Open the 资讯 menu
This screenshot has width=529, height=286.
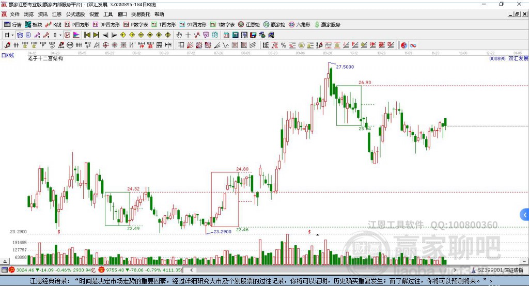tap(43, 14)
